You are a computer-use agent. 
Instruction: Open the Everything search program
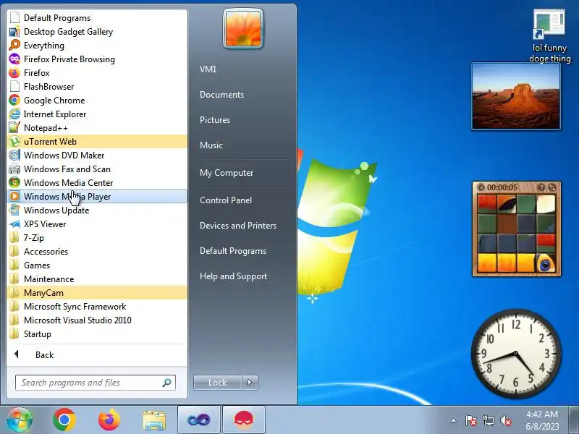point(97,46)
